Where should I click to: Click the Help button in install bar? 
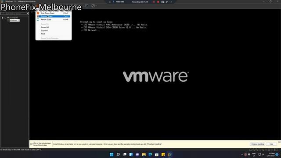[271, 144]
